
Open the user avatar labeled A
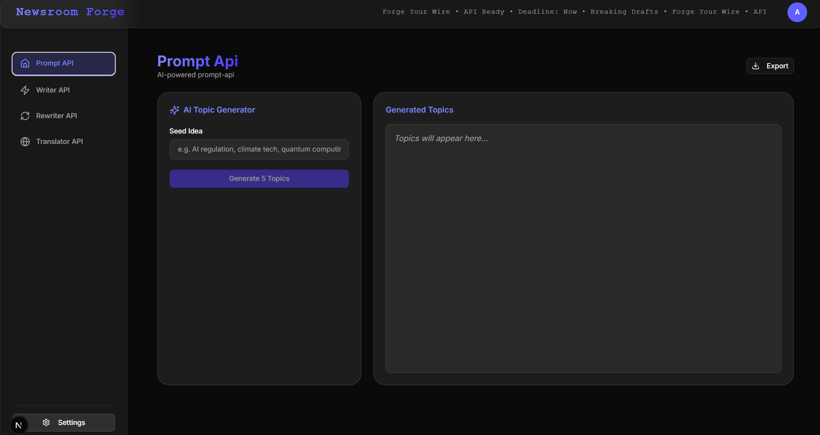(797, 12)
